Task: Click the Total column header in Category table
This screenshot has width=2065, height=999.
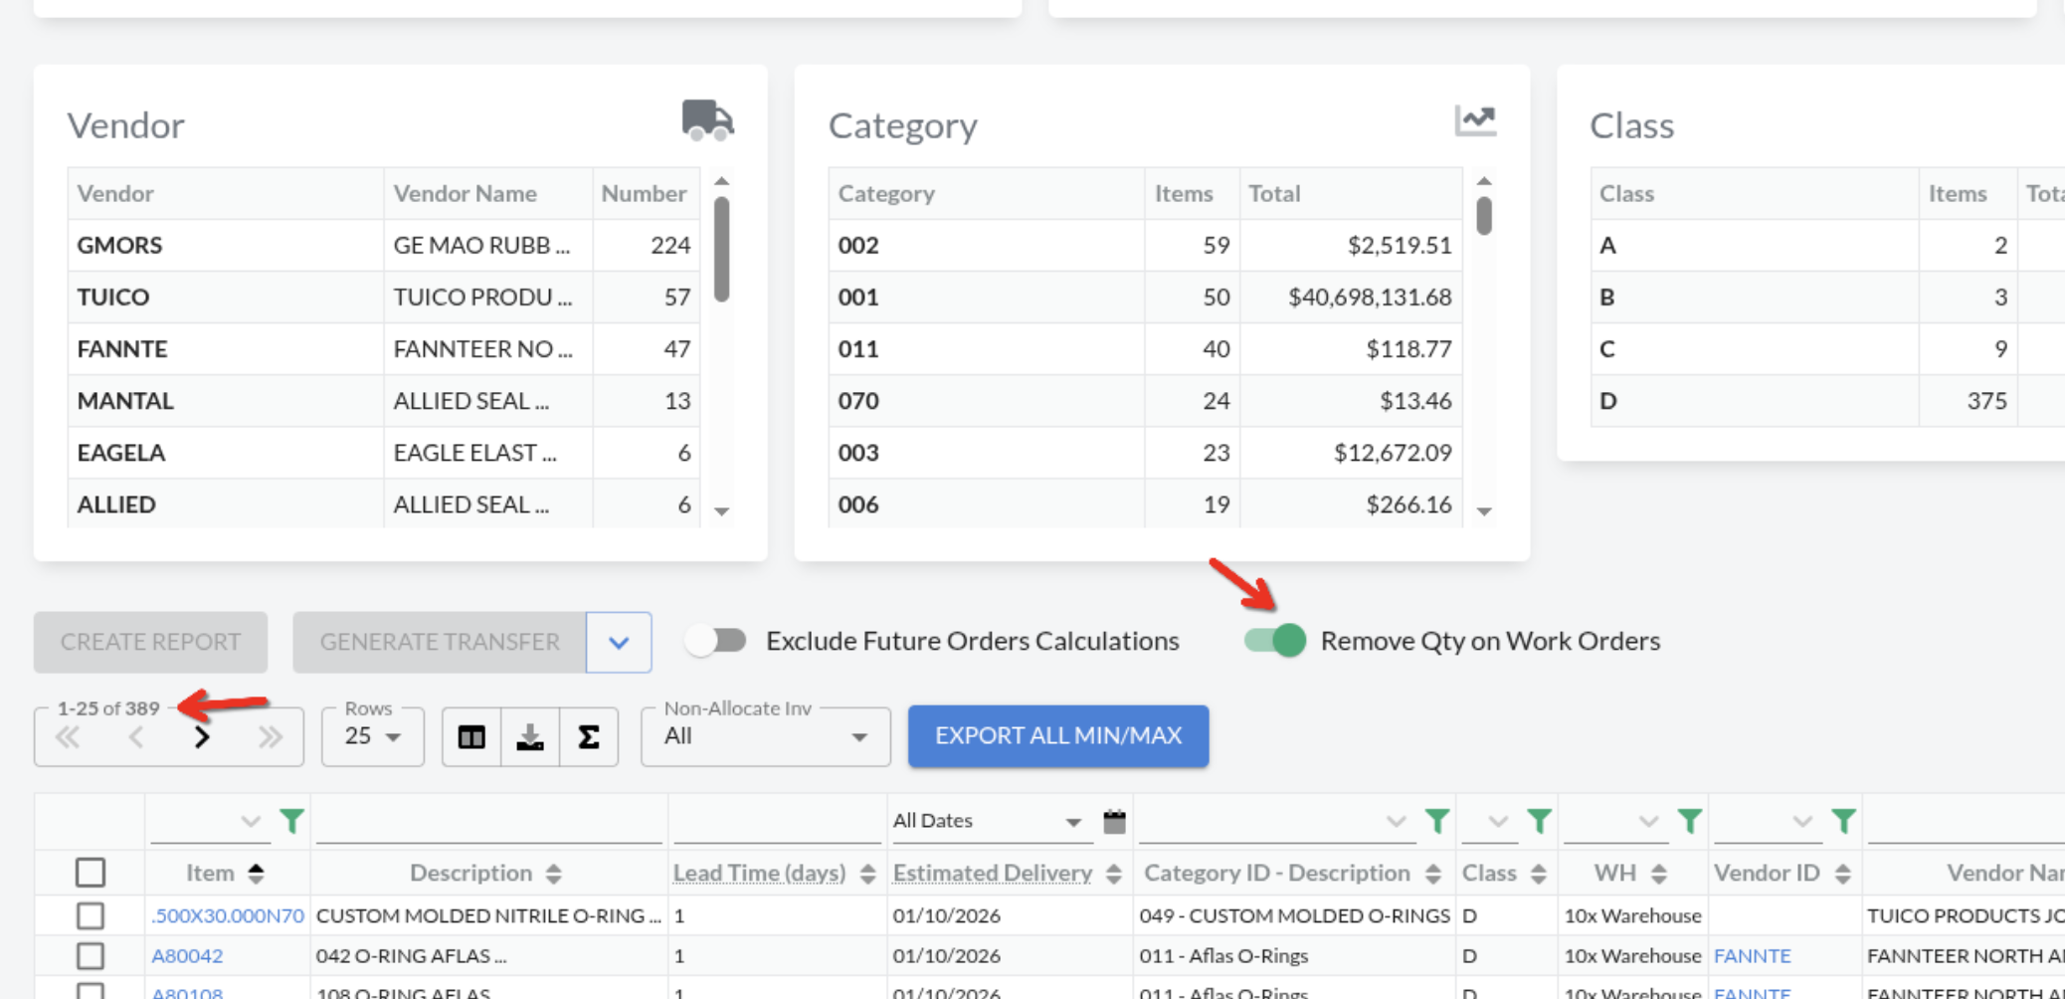Action: click(x=1351, y=193)
